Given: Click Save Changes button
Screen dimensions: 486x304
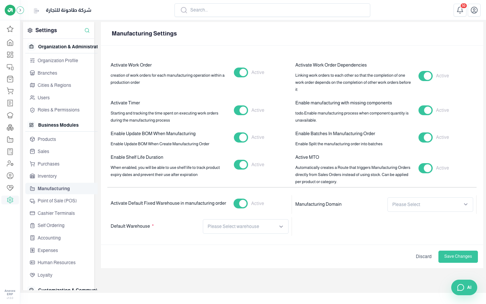Looking at the screenshot, I should tap(458, 257).
